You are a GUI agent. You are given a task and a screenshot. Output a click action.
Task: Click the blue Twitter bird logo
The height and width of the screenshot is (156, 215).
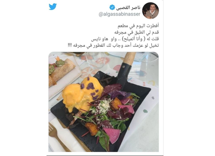(53, 7)
